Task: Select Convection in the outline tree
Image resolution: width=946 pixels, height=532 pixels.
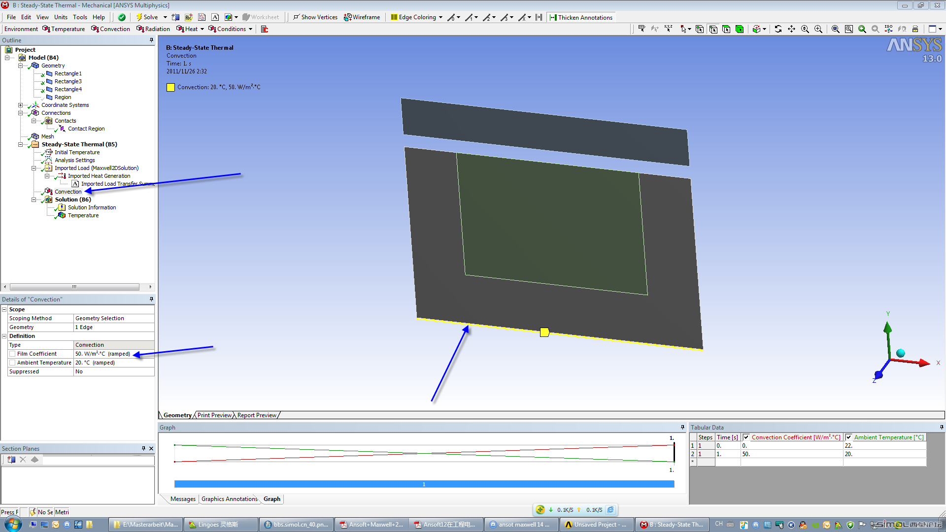Action: pos(68,192)
